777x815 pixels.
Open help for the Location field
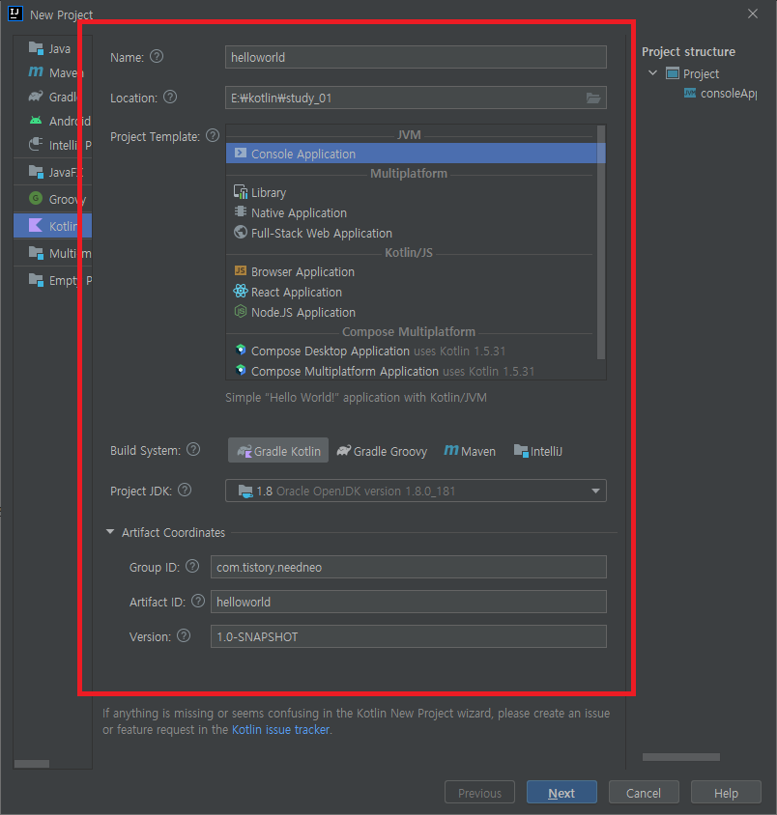(x=170, y=98)
